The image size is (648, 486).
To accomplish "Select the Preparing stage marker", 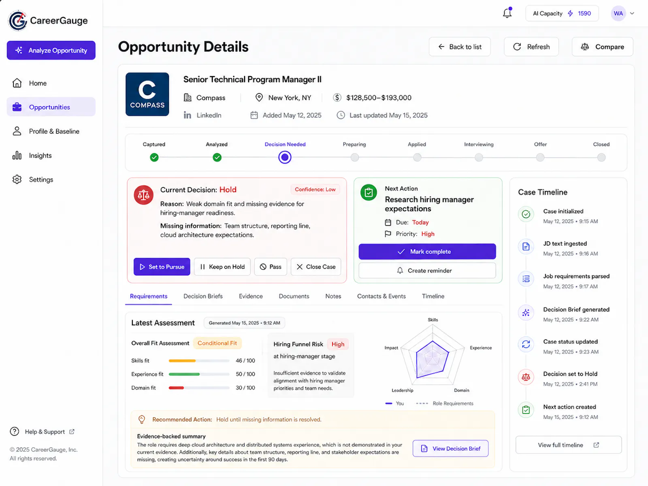I will tap(355, 158).
